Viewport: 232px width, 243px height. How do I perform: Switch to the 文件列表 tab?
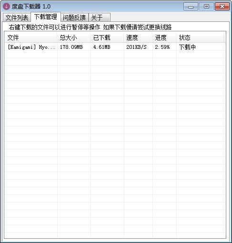[17, 18]
